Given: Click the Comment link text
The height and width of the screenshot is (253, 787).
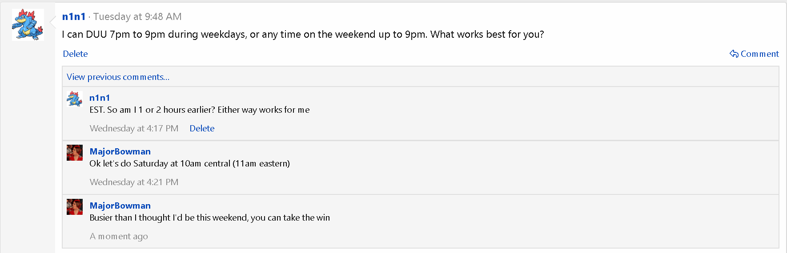Looking at the screenshot, I should (x=759, y=54).
